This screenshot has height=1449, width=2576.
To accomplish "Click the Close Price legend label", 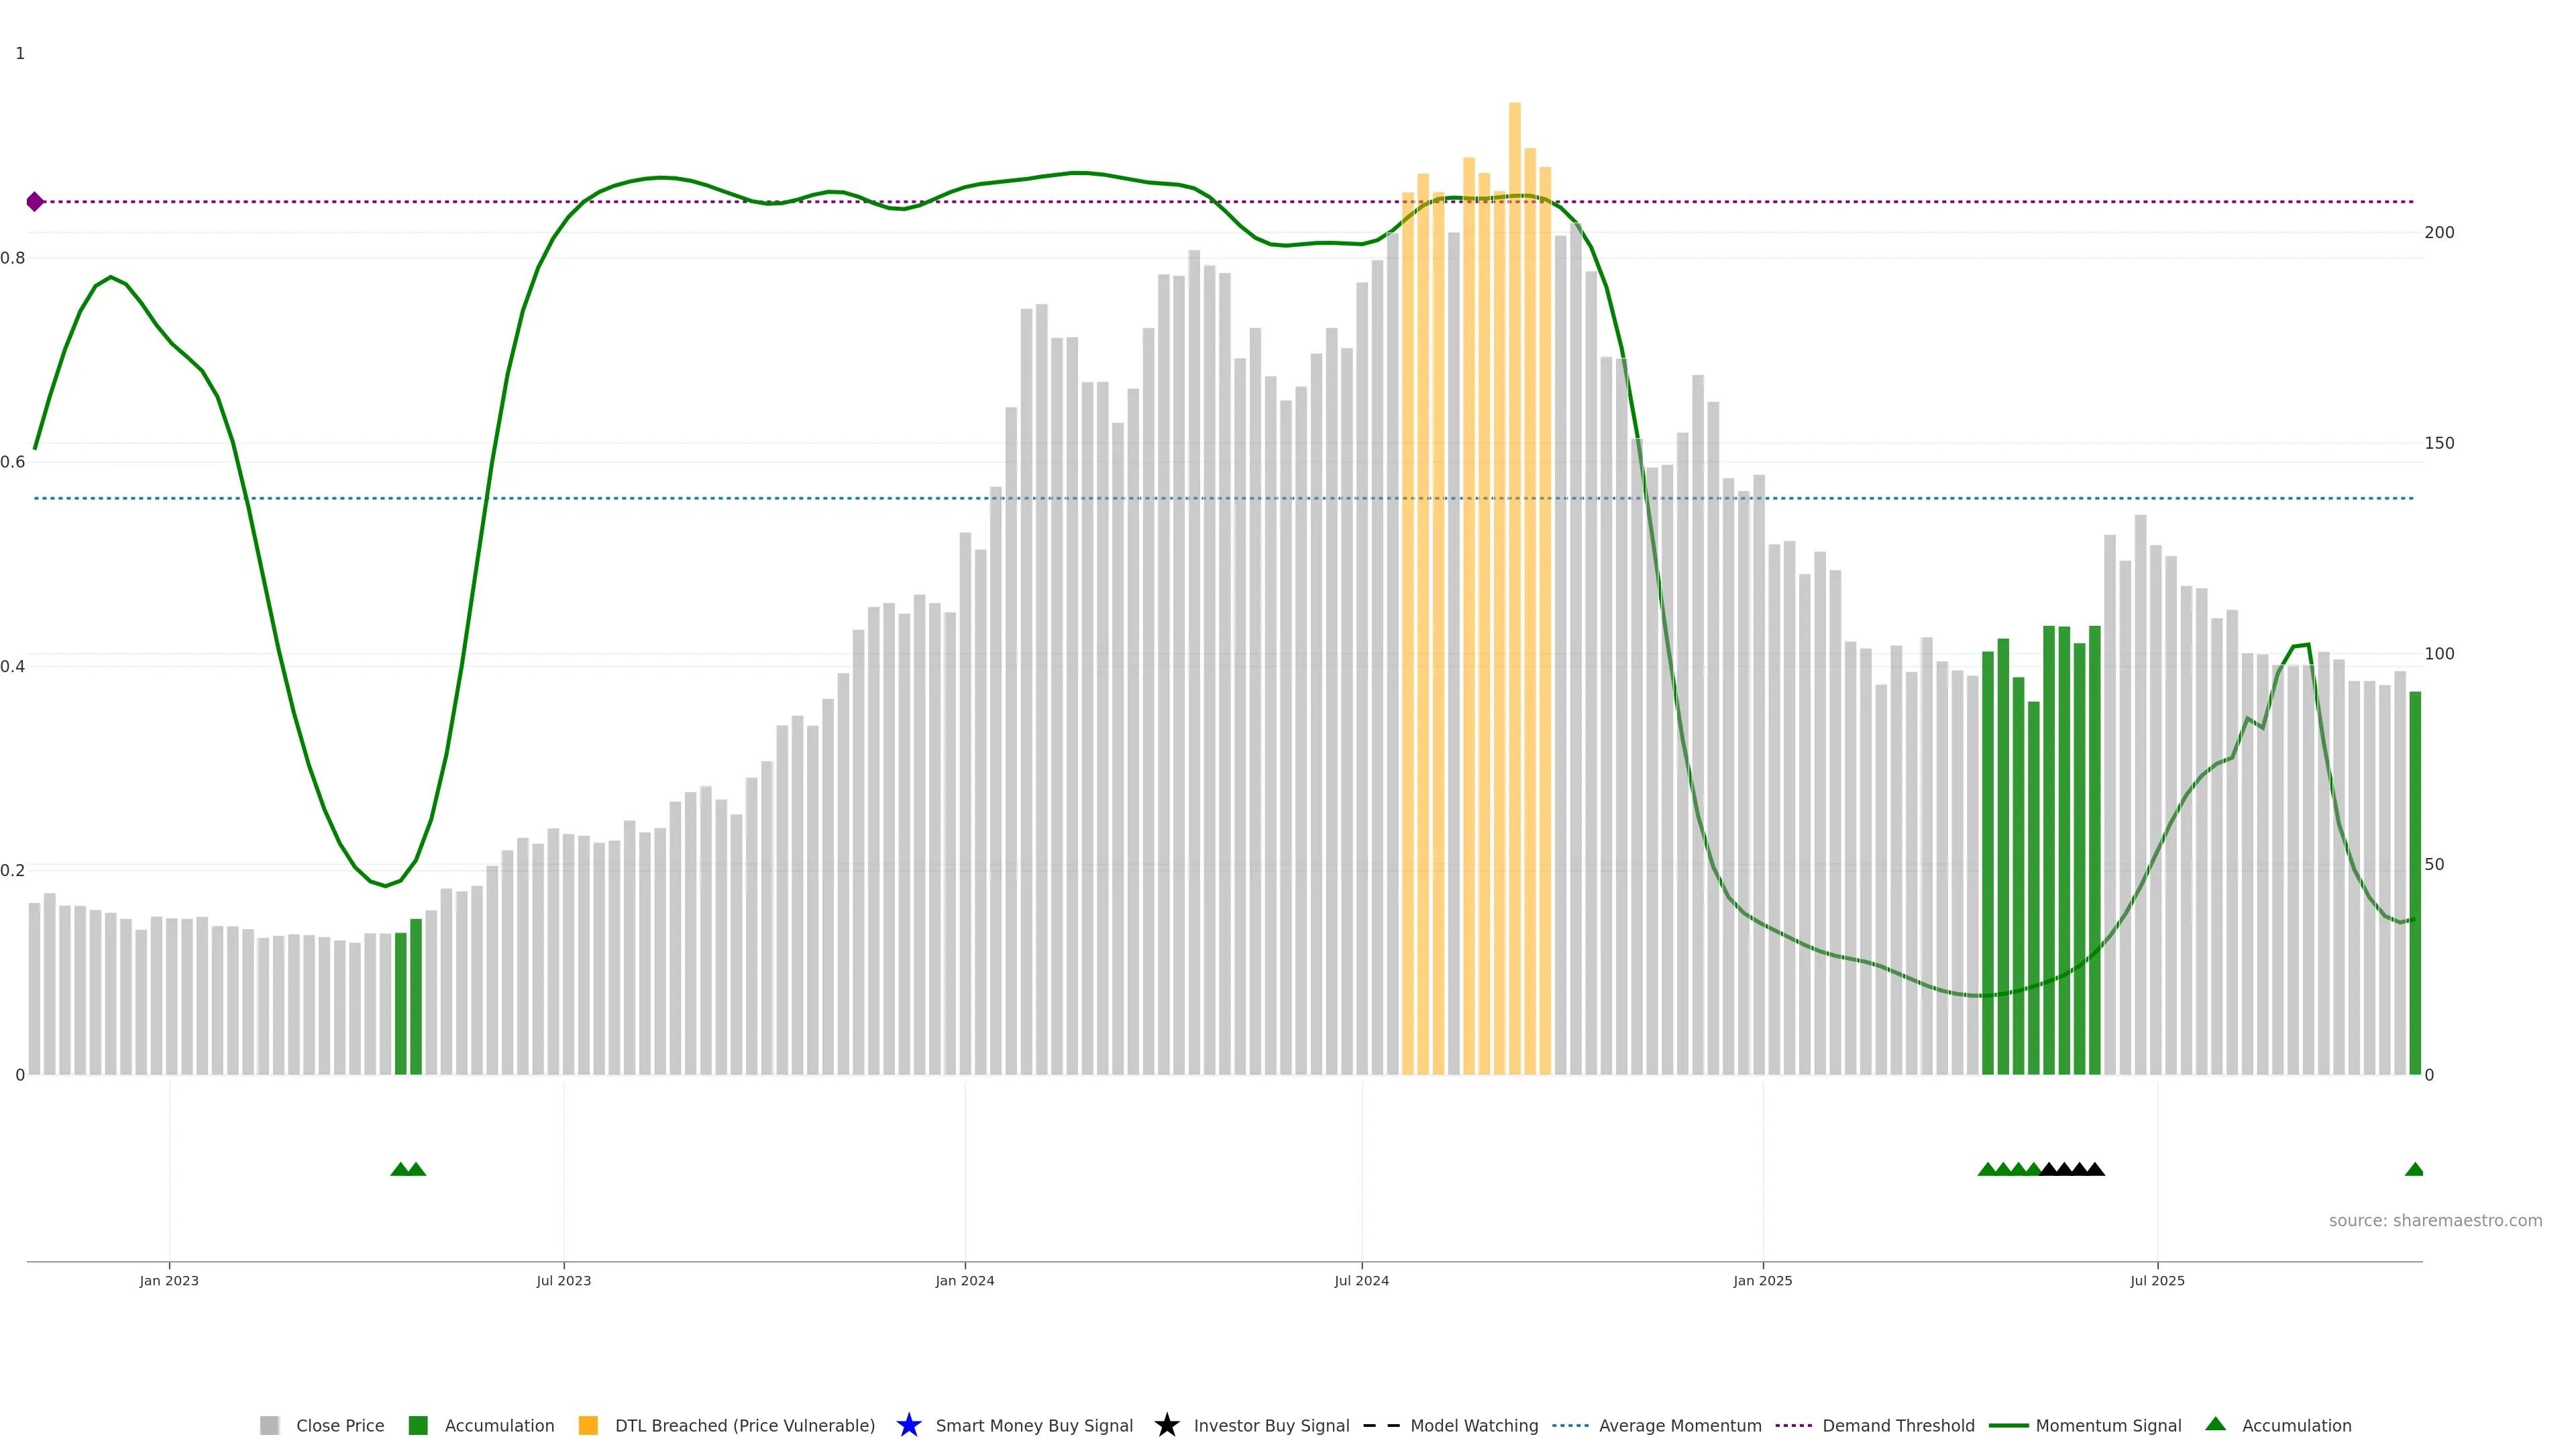I will pos(340,1425).
